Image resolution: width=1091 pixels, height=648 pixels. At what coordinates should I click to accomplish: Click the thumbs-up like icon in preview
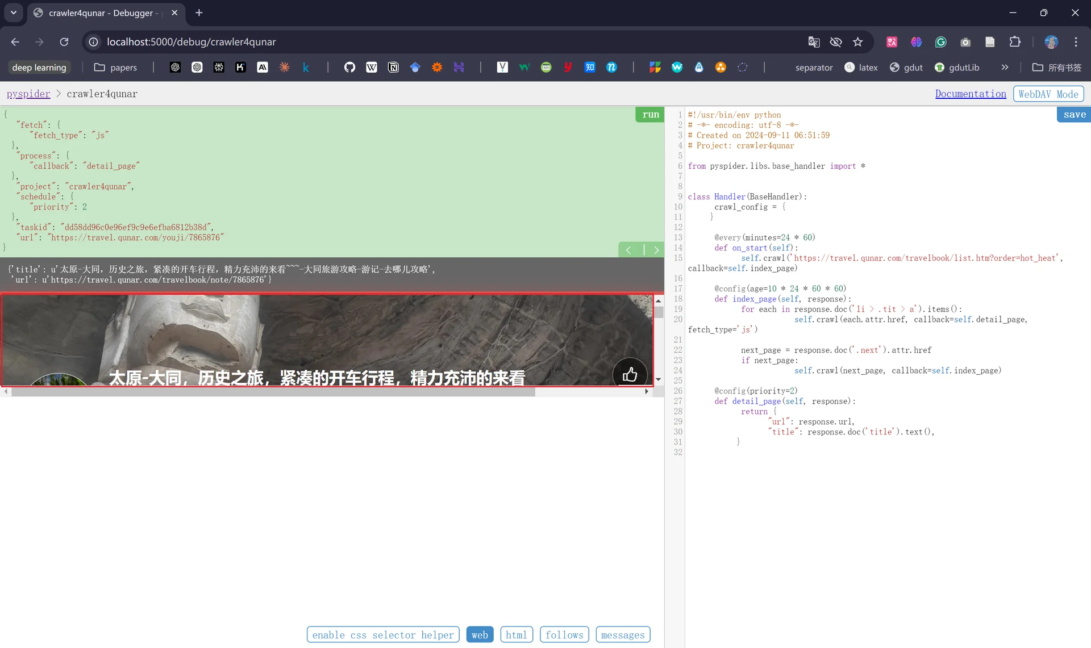(x=630, y=374)
